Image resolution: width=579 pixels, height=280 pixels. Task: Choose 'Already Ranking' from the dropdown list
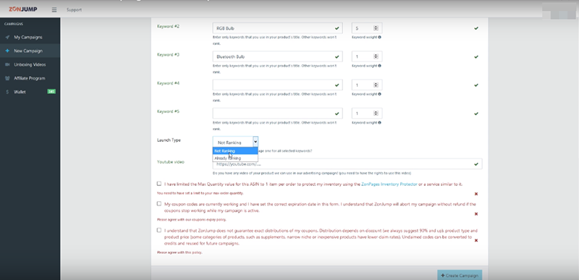[x=235, y=158]
